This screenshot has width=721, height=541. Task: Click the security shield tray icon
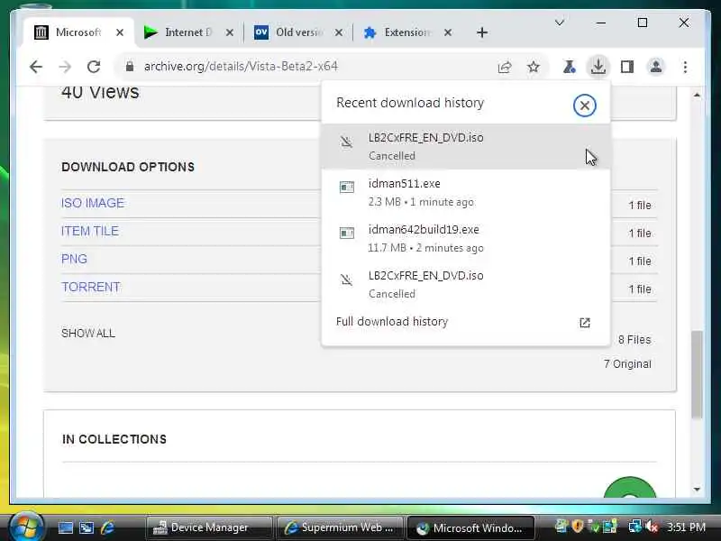(578, 526)
